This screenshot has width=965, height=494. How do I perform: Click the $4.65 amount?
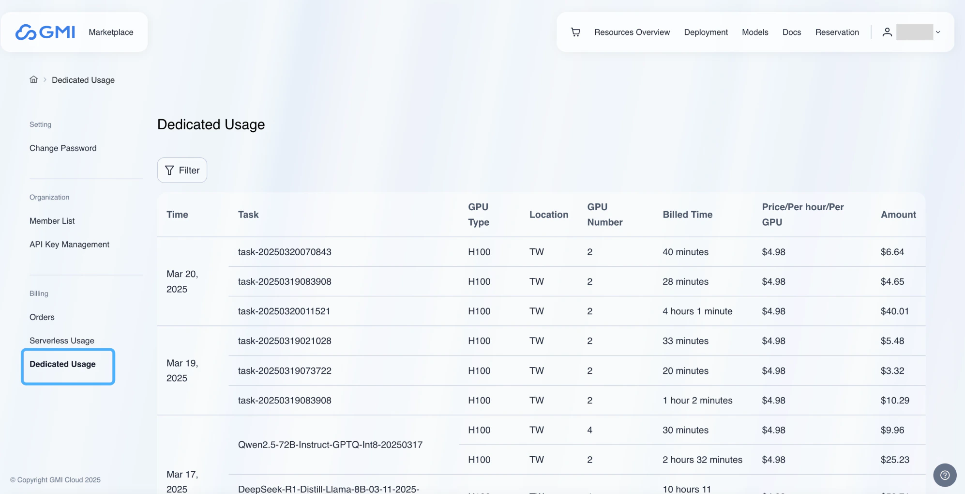(x=892, y=281)
